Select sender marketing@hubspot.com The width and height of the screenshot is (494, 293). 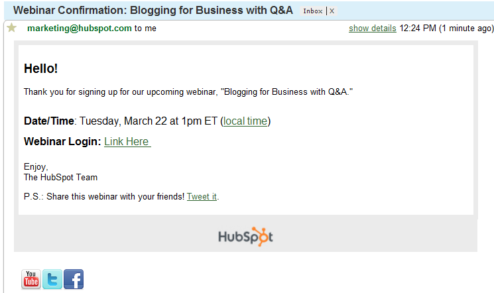point(79,29)
